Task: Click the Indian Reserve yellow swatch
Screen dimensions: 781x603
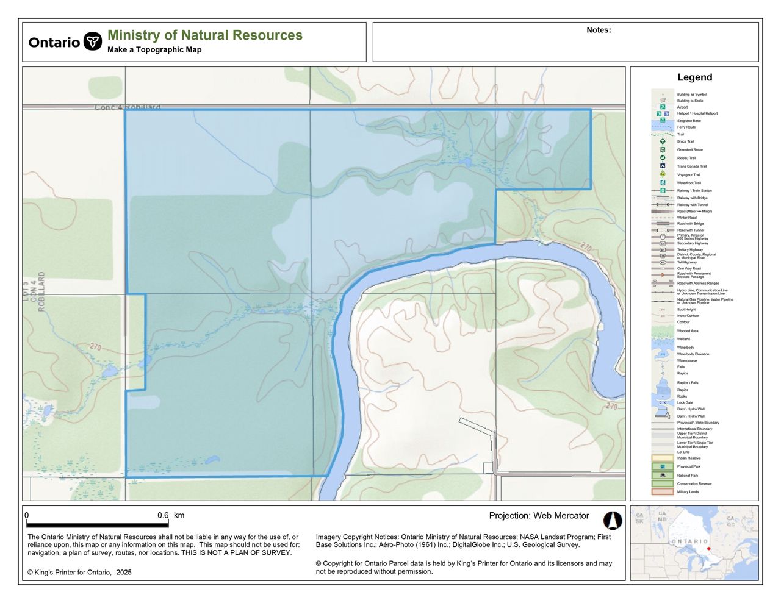Action: point(663,458)
